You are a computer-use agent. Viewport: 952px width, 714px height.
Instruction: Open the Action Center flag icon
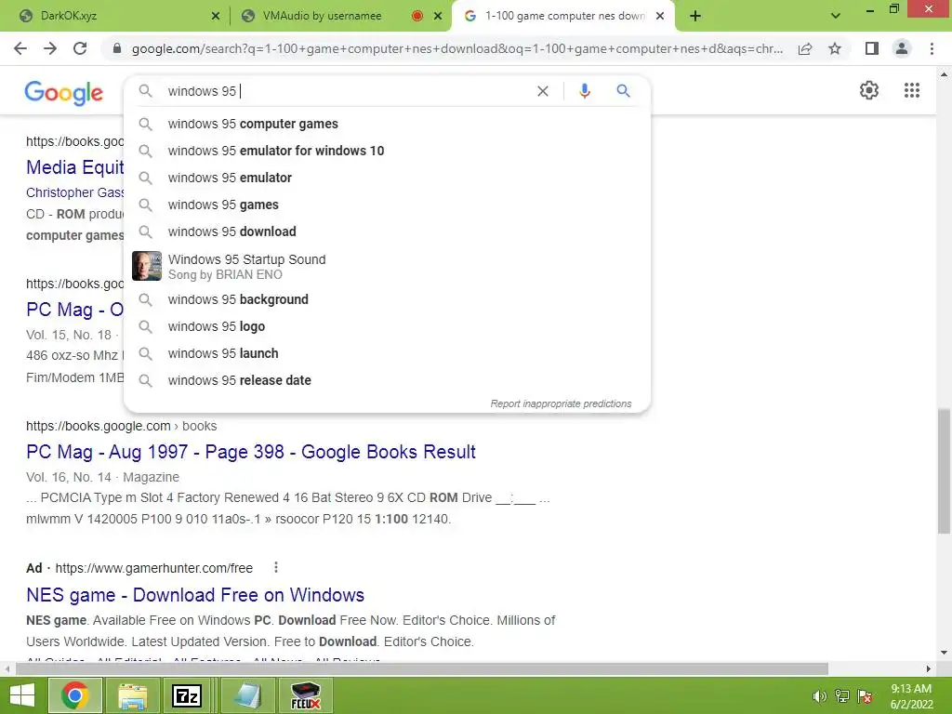865,696
